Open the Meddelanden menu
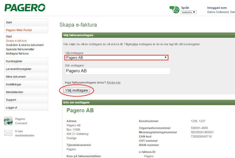 click(26, 92)
